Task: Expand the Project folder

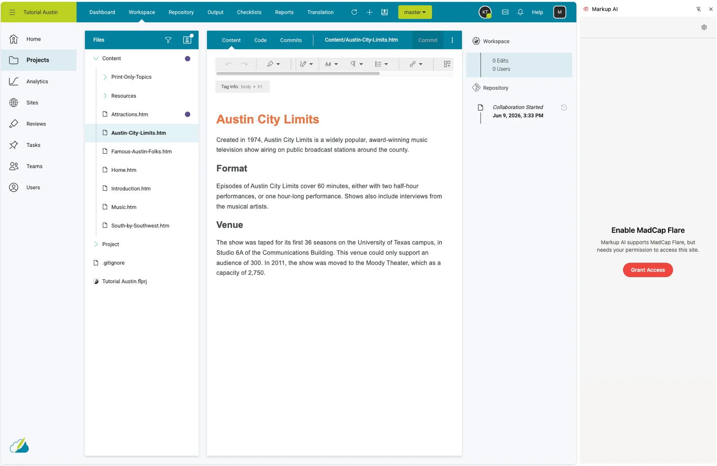Action: pyautogui.click(x=95, y=244)
